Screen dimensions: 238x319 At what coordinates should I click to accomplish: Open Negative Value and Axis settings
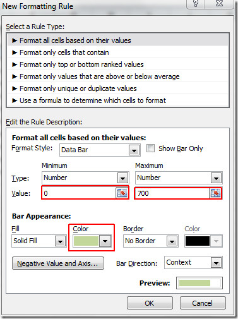pos(58,263)
